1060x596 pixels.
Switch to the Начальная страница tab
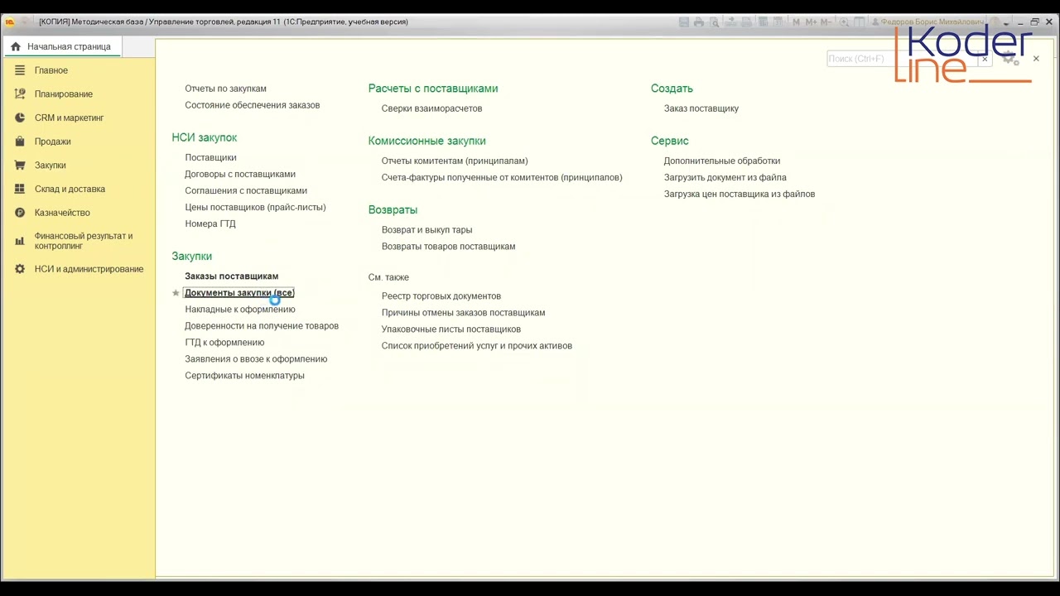click(x=62, y=46)
